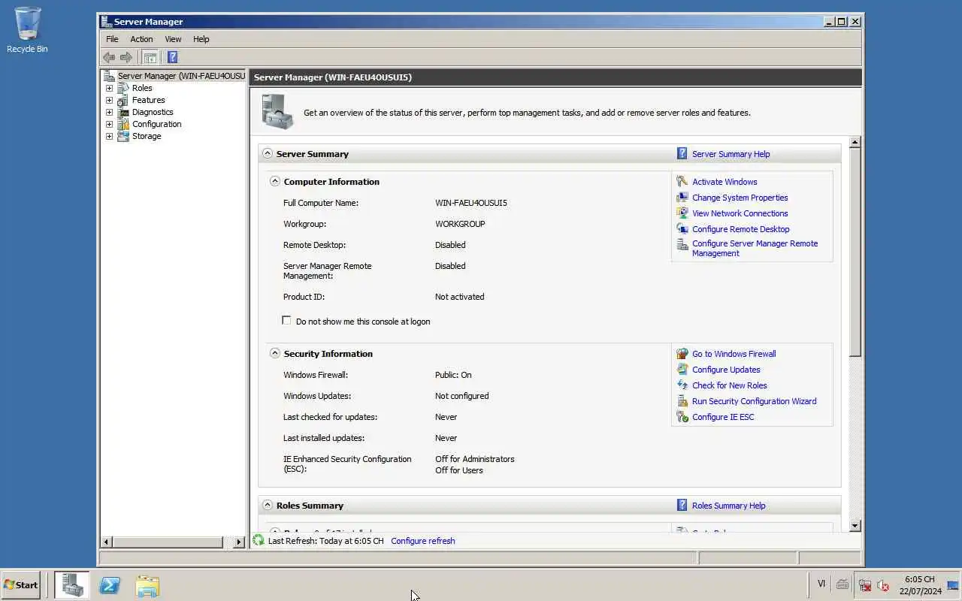The image size is (962, 601).
Task: Click the Activate Windows keys icon
Action: click(682, 181)
